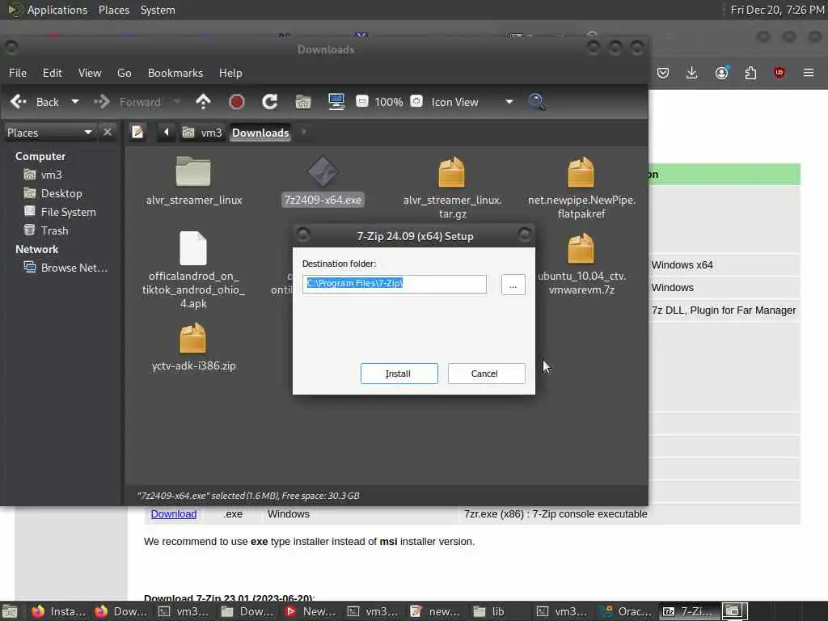Select the alvr_streamer_linux.tar.gz archive icon
This screenshot has height=621, width=828.
tap(452, 172)
